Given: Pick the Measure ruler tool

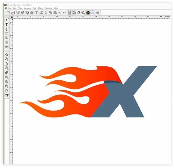Looking at the screenshot, I should tap(7, 47).
